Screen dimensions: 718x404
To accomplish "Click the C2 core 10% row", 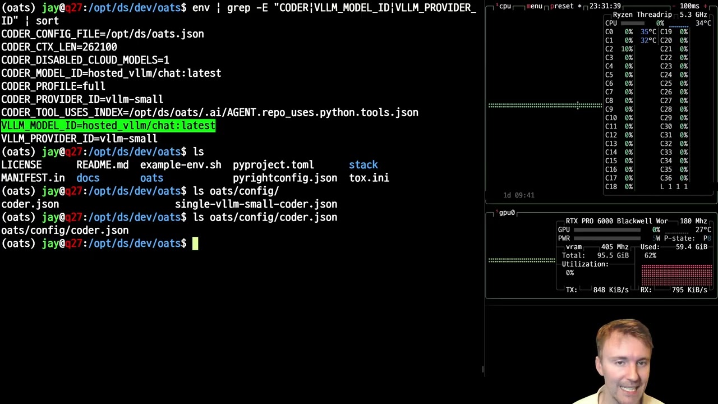I will click(619, 49).
